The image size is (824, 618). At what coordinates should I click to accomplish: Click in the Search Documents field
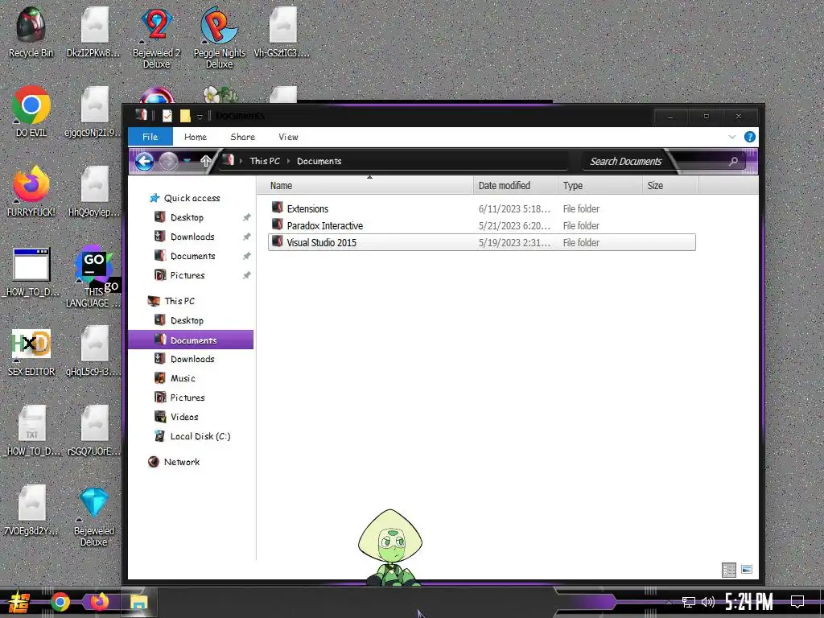tap(625, 161)
